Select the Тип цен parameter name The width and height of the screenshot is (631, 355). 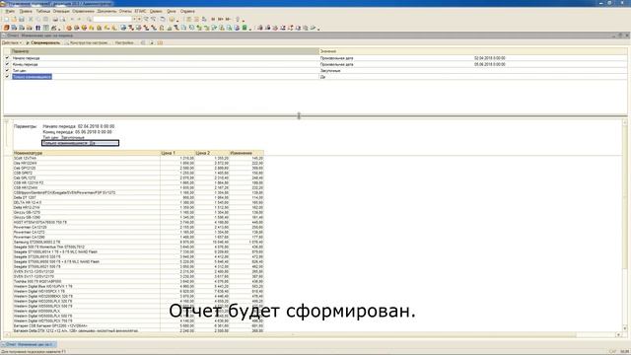19,70
